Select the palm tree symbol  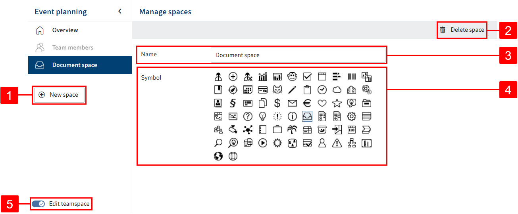point(292,130)
